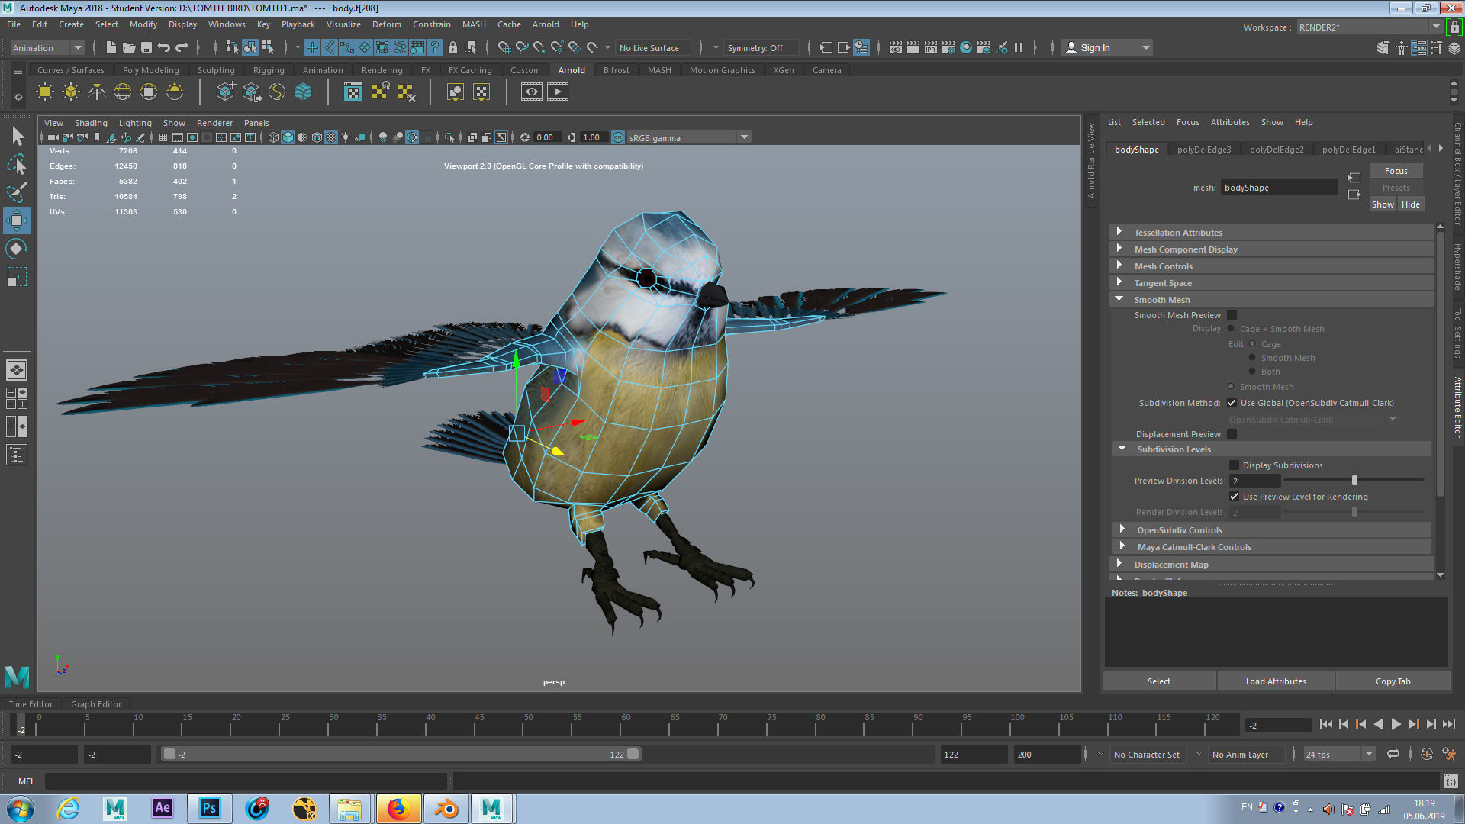
Task: Click the Copy Tab button
Action: click(1393, 681)
